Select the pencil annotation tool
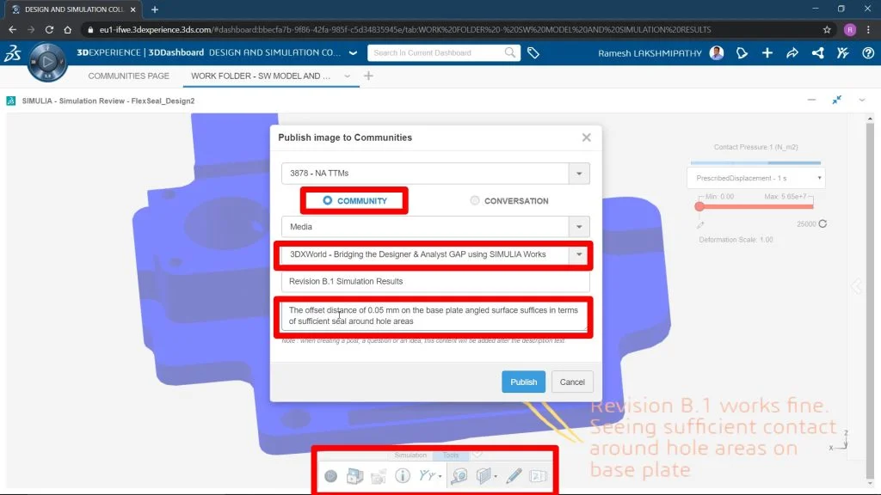 coord(514,476)
